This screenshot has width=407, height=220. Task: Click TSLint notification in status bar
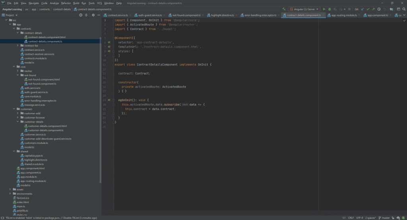[x=51, y=218]
